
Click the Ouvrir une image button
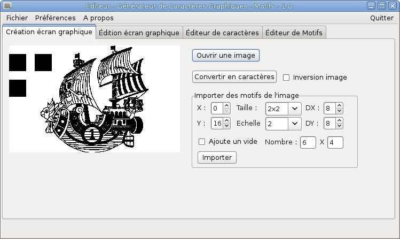pos(226,56)
